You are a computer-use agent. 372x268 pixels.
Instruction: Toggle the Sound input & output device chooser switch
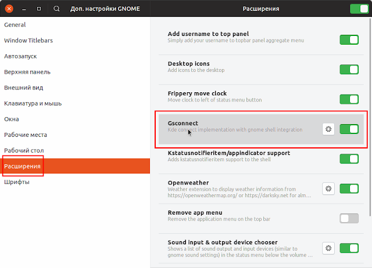349,248
